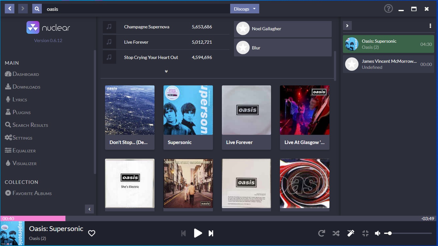Click the now-playing Supersonic cover thumbnail
Screen dimensions: 438x246
click(x=12, y=233)
